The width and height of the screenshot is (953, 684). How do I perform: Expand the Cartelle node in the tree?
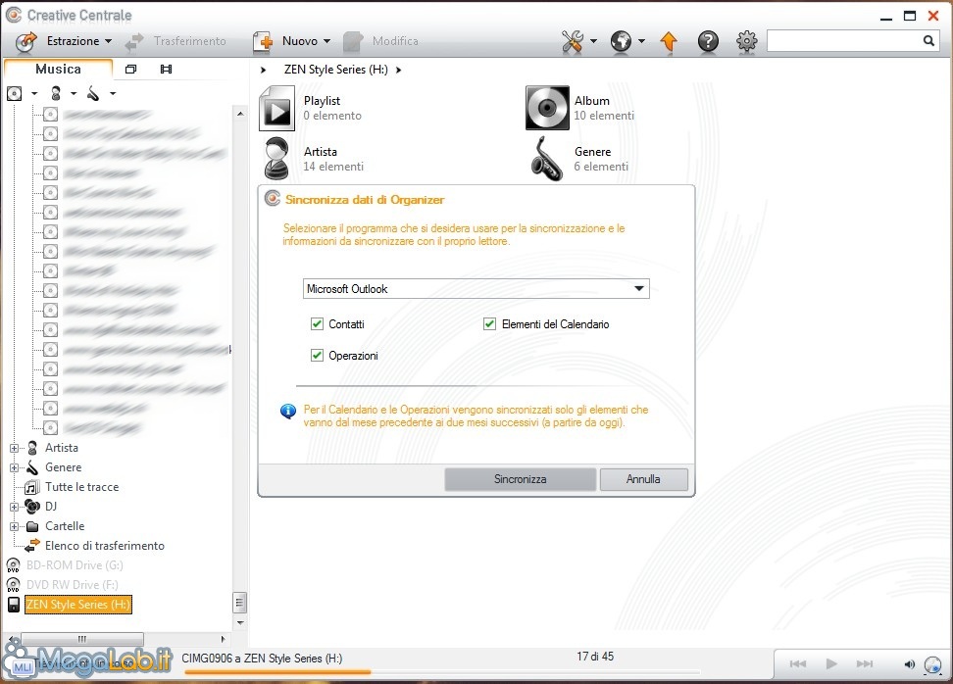pos(14,526)
